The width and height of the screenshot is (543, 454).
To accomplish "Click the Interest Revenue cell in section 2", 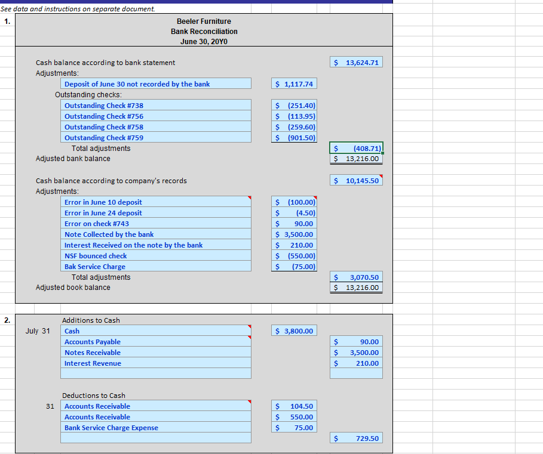I will 155,363.
